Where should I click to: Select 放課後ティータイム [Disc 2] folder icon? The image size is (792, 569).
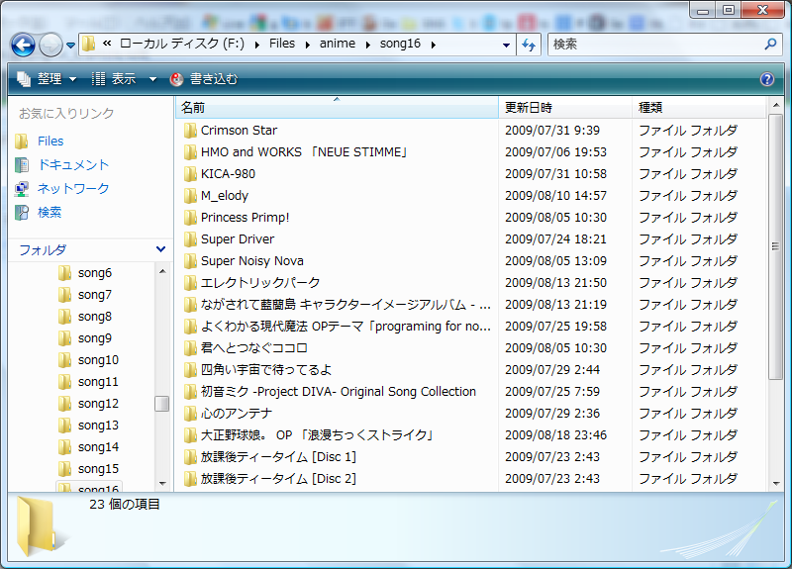[x=190, y=479]
